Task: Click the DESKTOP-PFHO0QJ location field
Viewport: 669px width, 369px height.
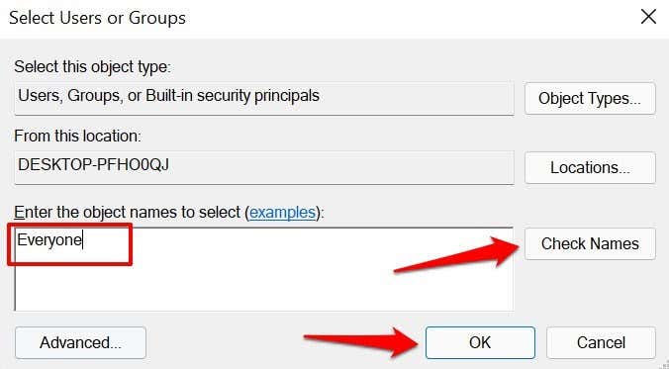Action: tap(263, 167)
